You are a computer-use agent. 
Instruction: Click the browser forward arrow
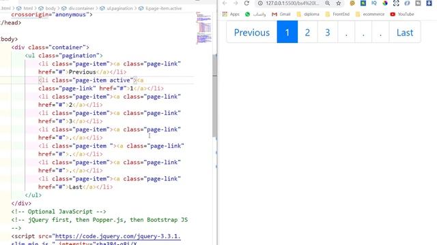236,3
